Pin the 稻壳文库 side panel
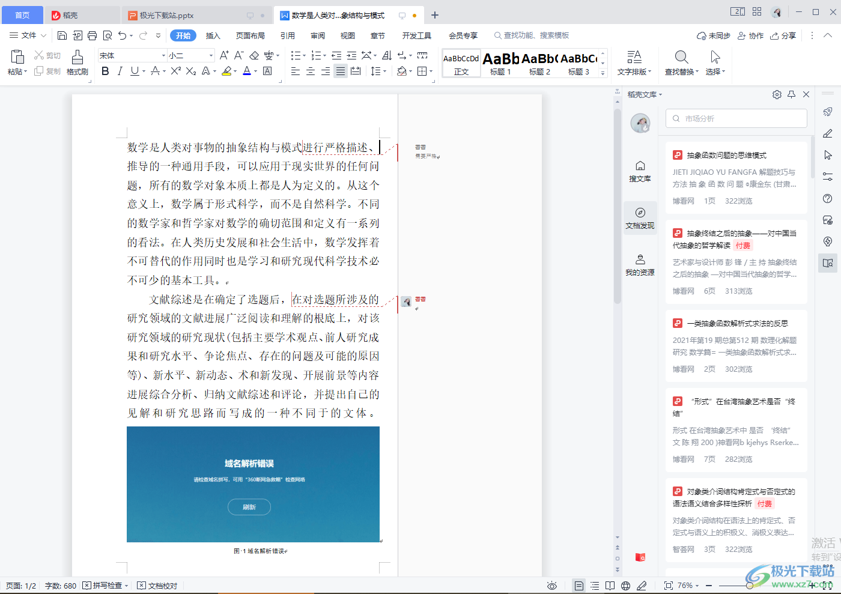This screenshot has height=594, width=841. (x=792, y=94)
